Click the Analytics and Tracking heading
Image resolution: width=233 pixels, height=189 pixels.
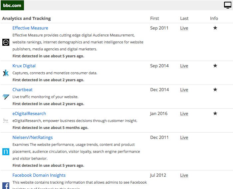(x=26, y=18)
